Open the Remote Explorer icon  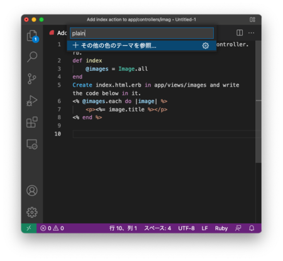(32, 144)
